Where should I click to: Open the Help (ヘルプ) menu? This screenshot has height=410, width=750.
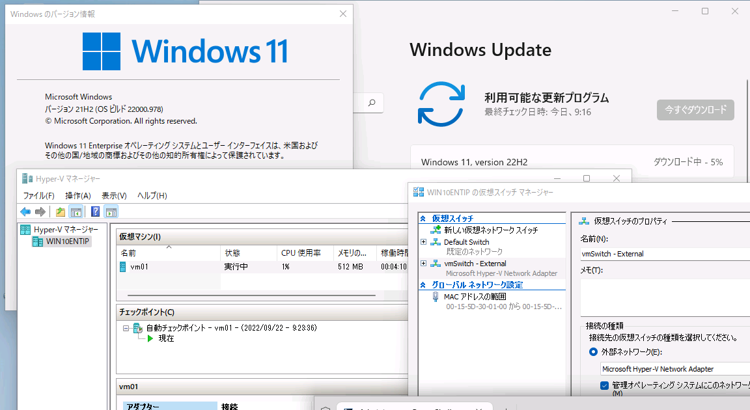(152, 195)
